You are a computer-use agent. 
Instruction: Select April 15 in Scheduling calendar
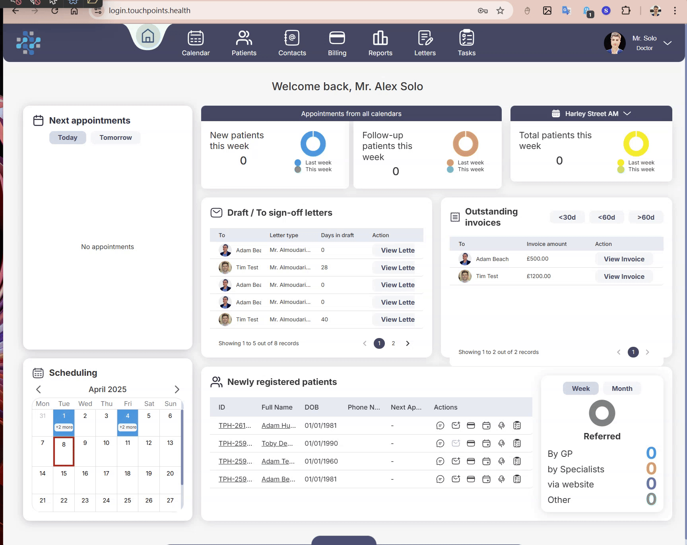[64, 473]
